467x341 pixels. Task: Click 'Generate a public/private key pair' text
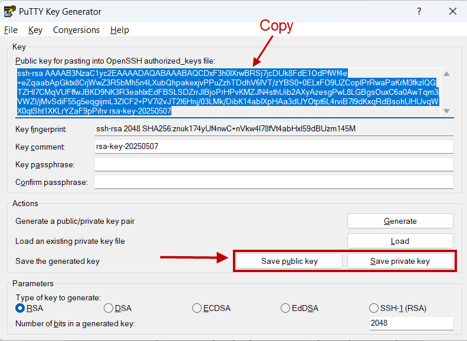(75, 221)
